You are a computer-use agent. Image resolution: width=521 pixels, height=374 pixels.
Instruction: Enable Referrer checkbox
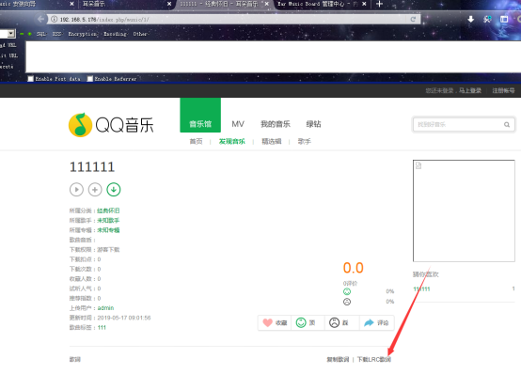89,79
